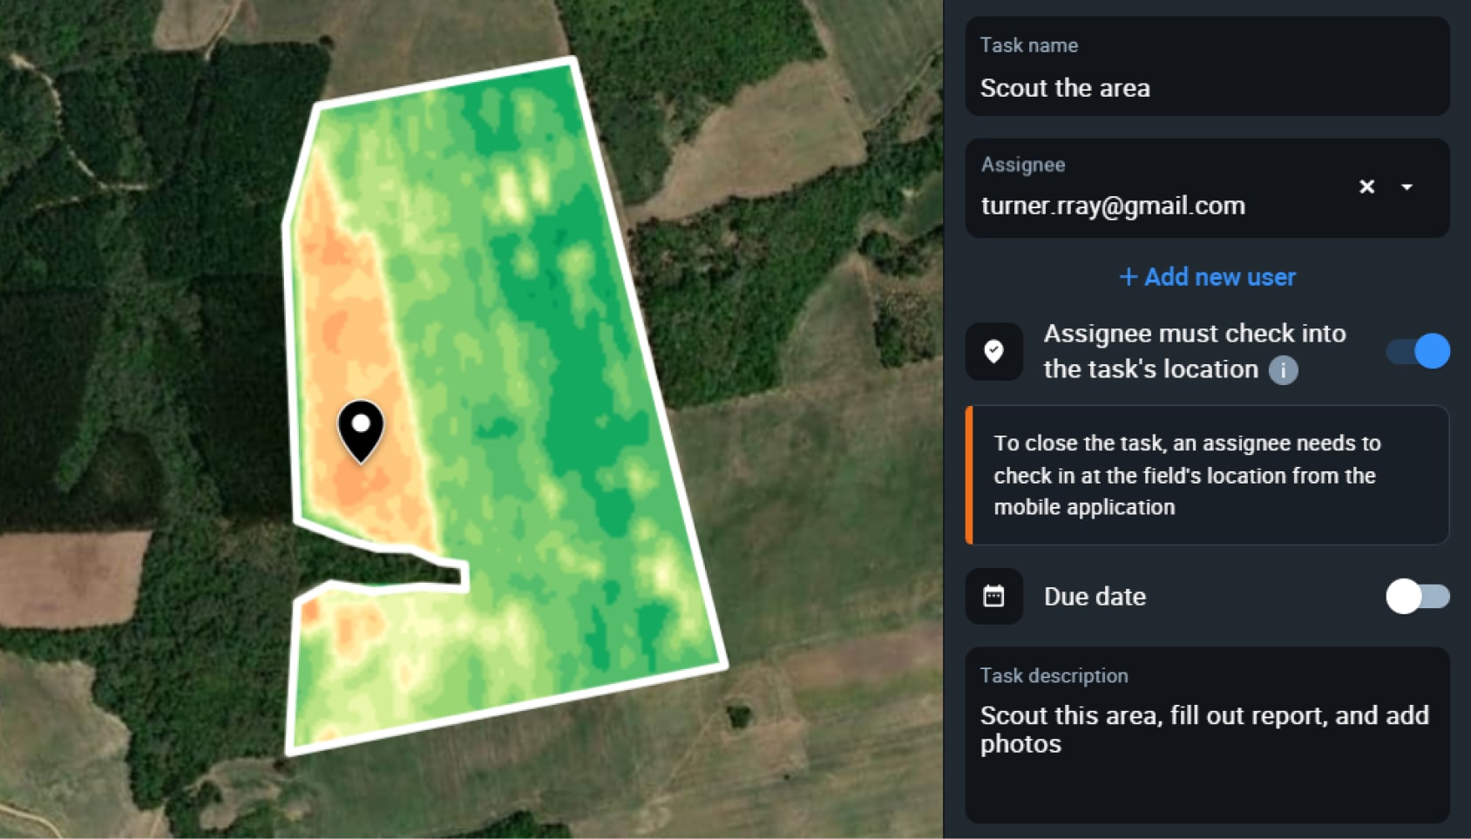Click into the Task description text box
The width and height of the screenshot is (1471, 839).
[x=1208, y=734]
